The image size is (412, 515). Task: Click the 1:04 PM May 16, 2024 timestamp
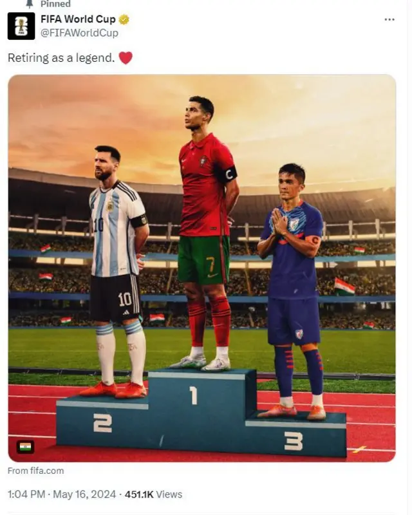pos(62,494)
